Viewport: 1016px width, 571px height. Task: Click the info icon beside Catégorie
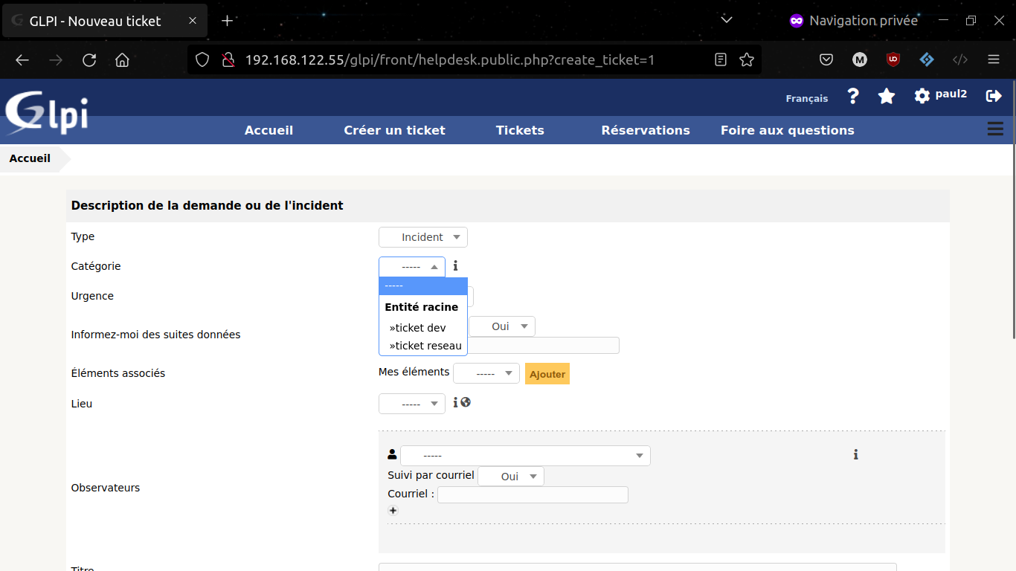[455, 265]
